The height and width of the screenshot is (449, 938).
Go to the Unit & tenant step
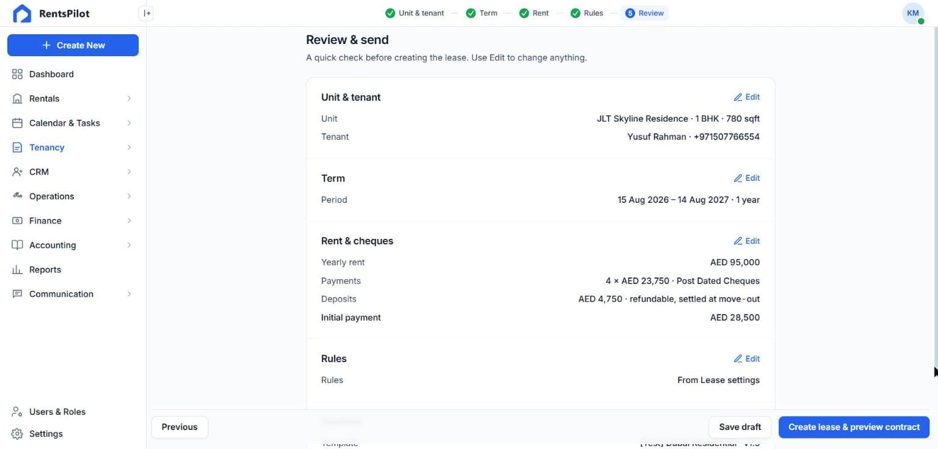pyautogui.click(x=415, y=13)
